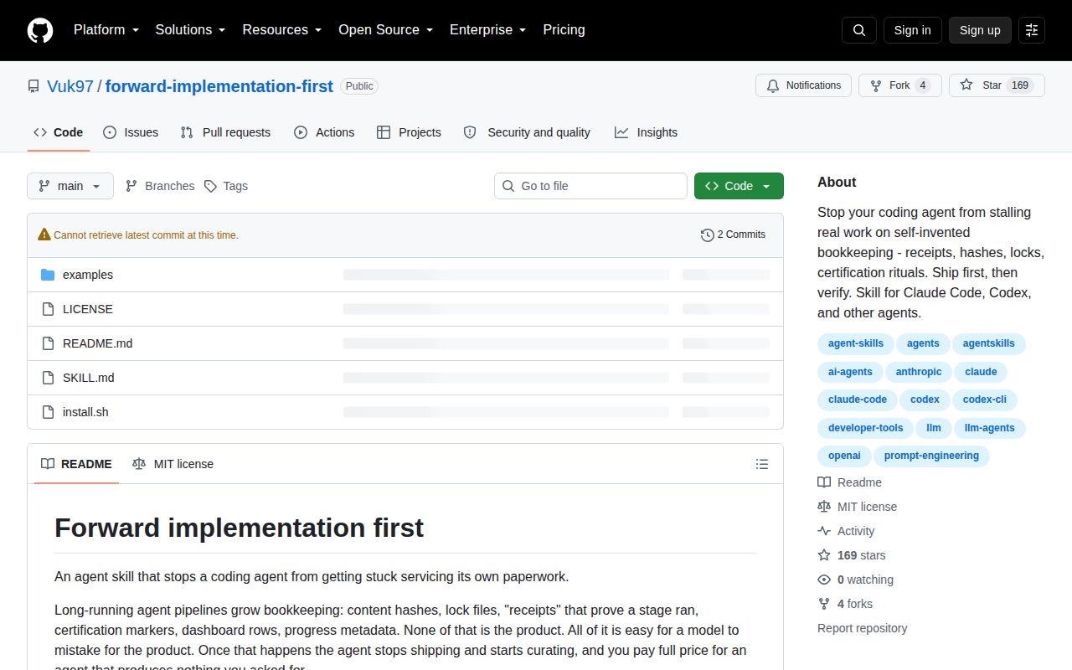Click the bell icon in Notifications
This screenshot has width=1072, height=670.
(772, 85)
